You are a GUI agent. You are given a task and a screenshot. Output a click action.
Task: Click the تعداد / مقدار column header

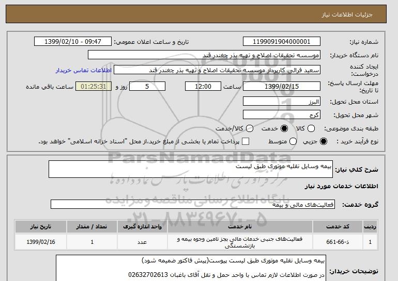click(x=92, y=226)
